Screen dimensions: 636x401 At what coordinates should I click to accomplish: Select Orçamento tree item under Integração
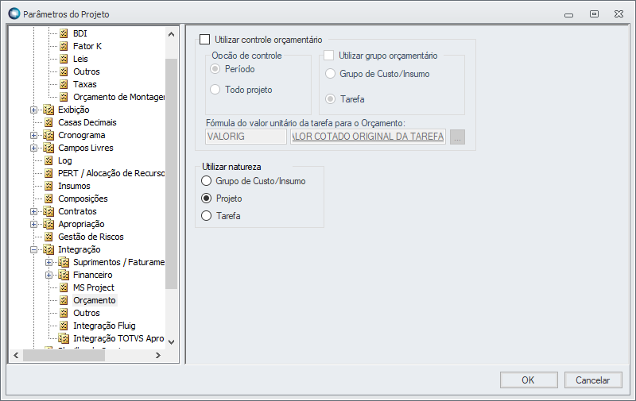[94, 300]
